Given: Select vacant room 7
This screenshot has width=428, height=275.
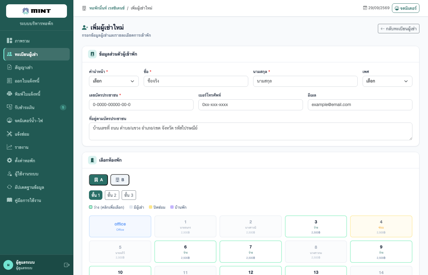Looking at the screenshot, I should [251, 251].
